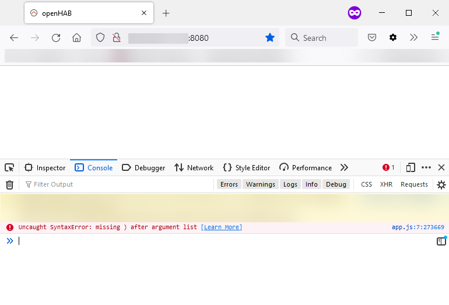Expand browser toolbar overflow chevron
This screenshot has width=449, height=305.
coord(413,38)
